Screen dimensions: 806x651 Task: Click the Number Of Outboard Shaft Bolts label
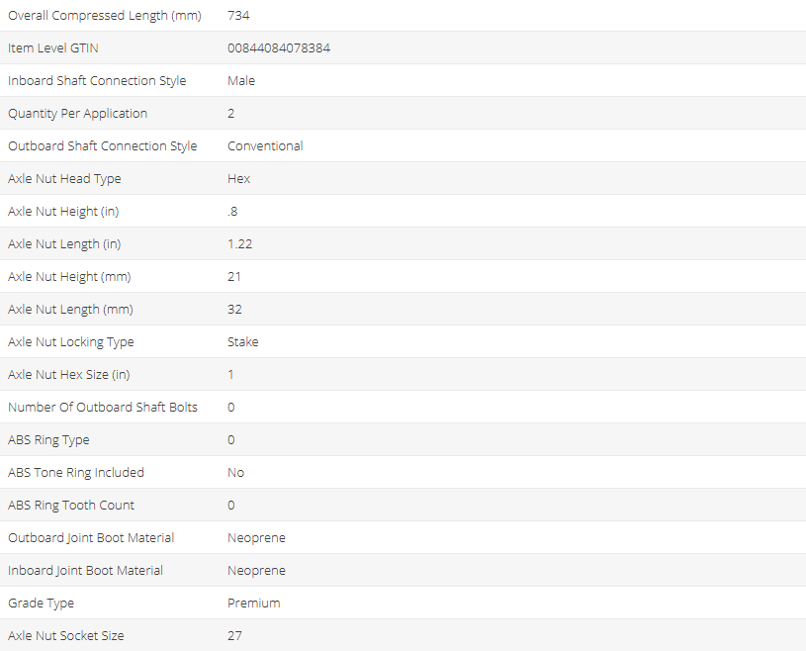[103, 408]
